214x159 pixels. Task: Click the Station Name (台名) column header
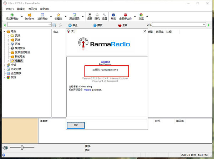point(56,32)
